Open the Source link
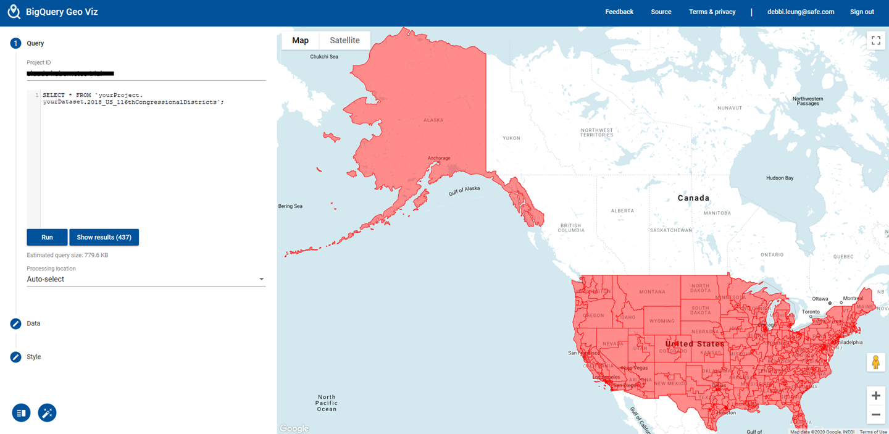Screen dimensions: 889x434 click(x=661, y=12)
